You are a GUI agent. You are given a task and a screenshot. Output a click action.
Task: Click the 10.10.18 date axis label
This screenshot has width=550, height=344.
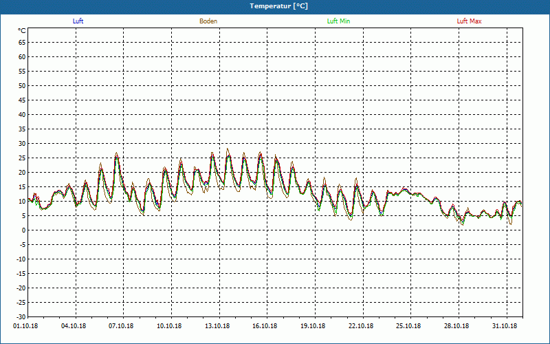(169, 325)
